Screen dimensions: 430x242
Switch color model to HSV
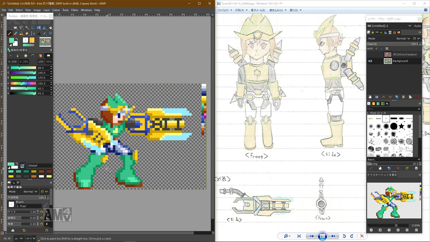[49, 61]
